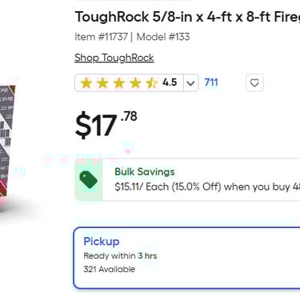This screenshot has height=293, width=300.
Task: Click the third gold rating star
Action: (x=119, y=83)
